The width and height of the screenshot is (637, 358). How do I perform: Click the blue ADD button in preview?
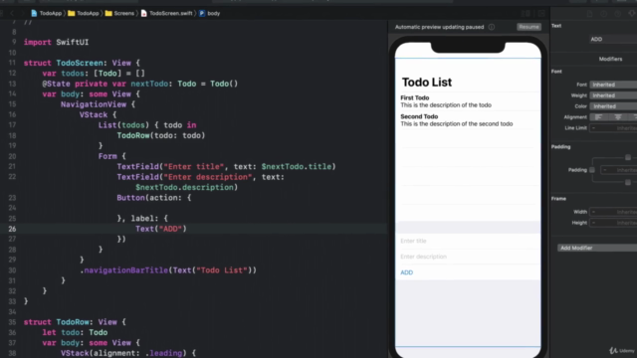pyautogui.click(x=407, y=272)
